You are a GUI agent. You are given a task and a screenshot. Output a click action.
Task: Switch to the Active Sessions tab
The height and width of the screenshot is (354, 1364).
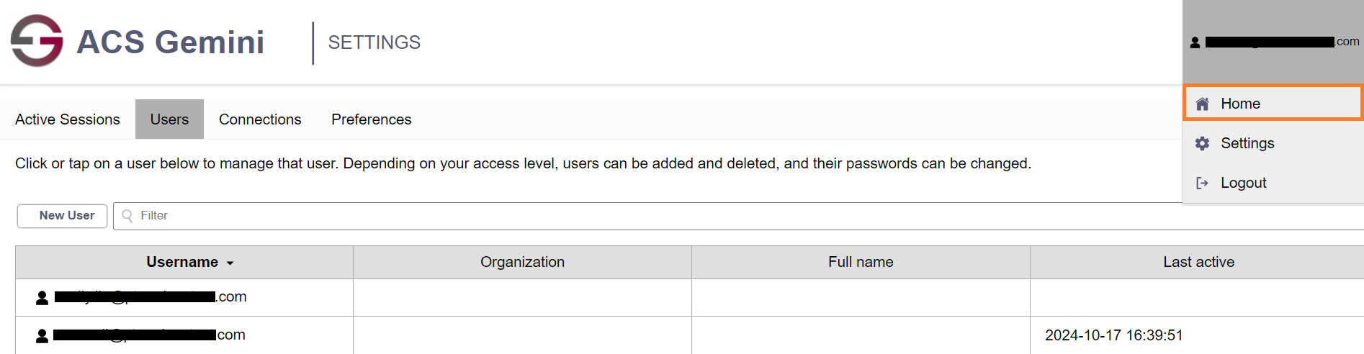pyautogui.click(x=68, y=119)
